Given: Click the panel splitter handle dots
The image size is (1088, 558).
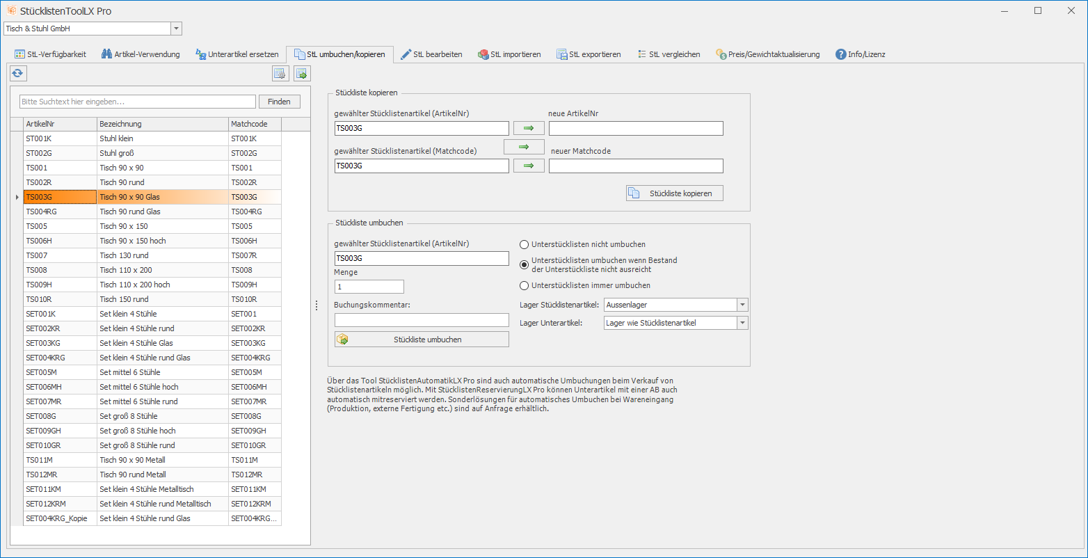Looking at the screenshot, I should (317, 305).
